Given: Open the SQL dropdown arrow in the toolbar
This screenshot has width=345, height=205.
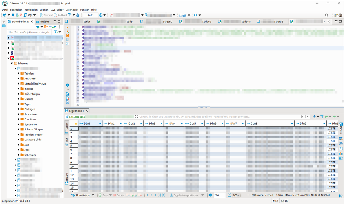Looking at the screenshot, I should point(35,15).
